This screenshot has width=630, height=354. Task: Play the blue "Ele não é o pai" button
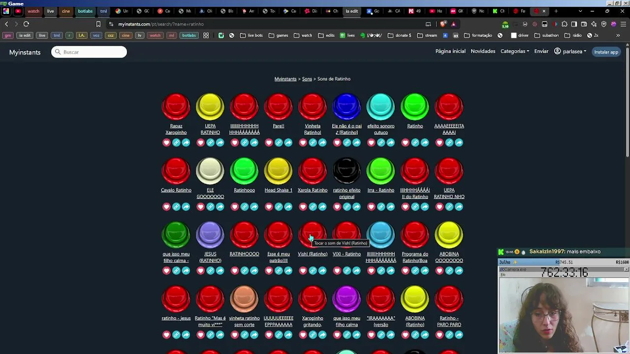(x=346, y=107)
